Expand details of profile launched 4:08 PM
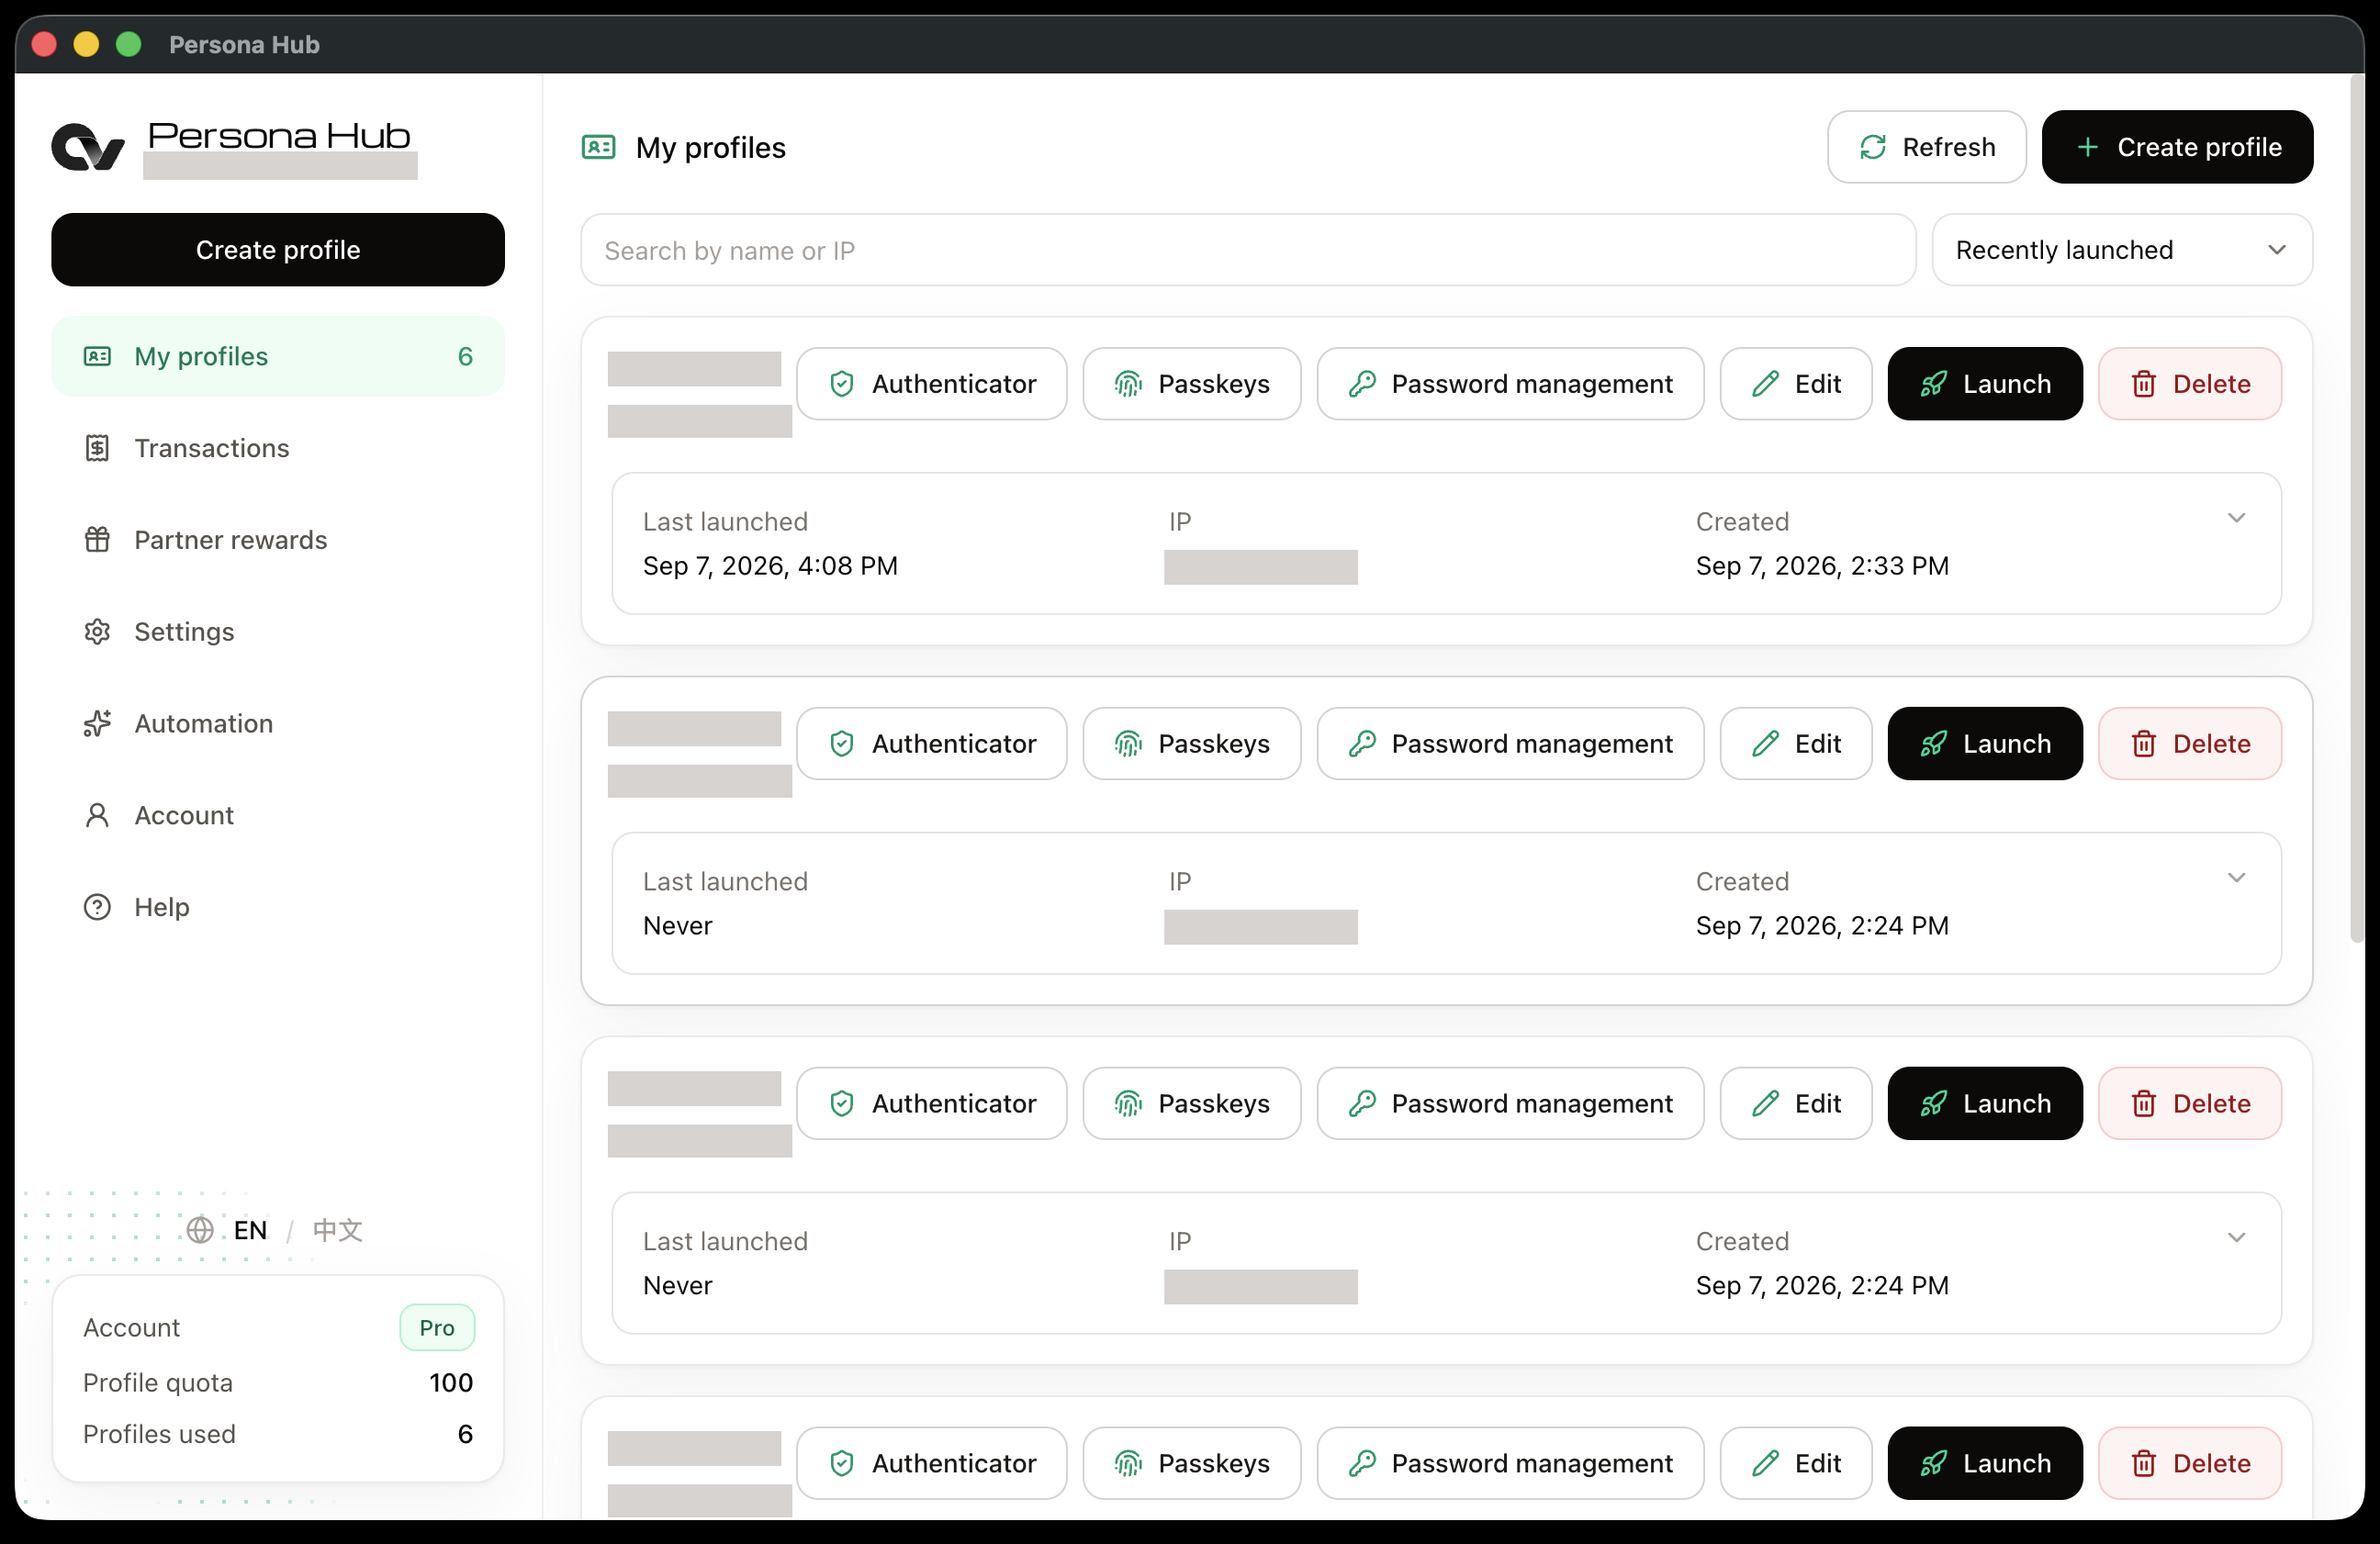This screenshot has width=2380, height=1544. 2236,518
